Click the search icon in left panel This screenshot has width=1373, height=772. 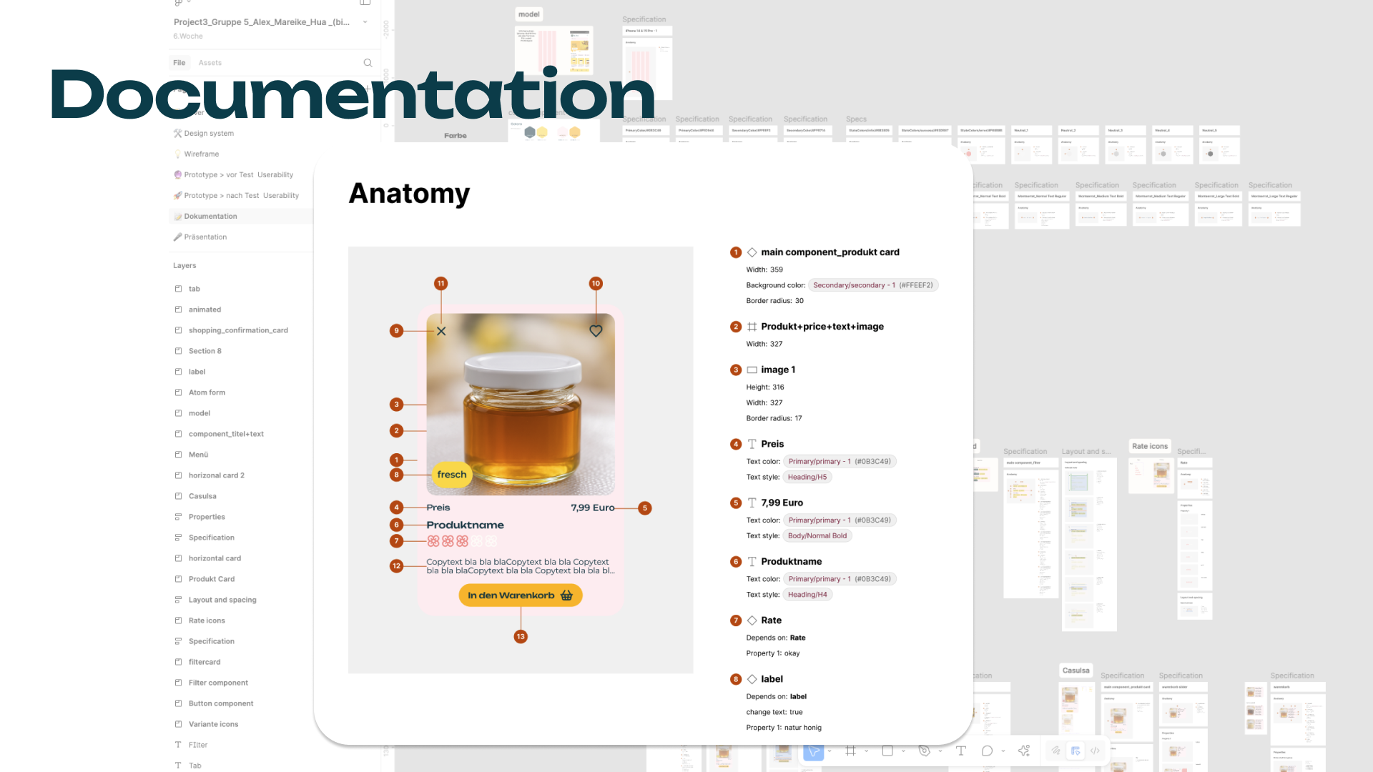[368, 63]
